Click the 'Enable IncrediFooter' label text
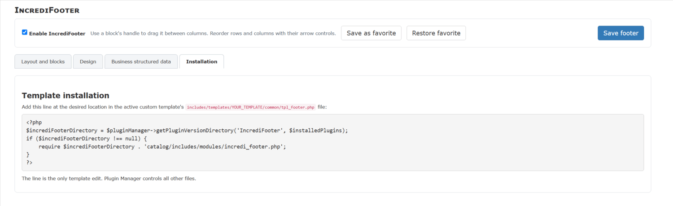This screenshot has height=206, width=673. [57, 34]
